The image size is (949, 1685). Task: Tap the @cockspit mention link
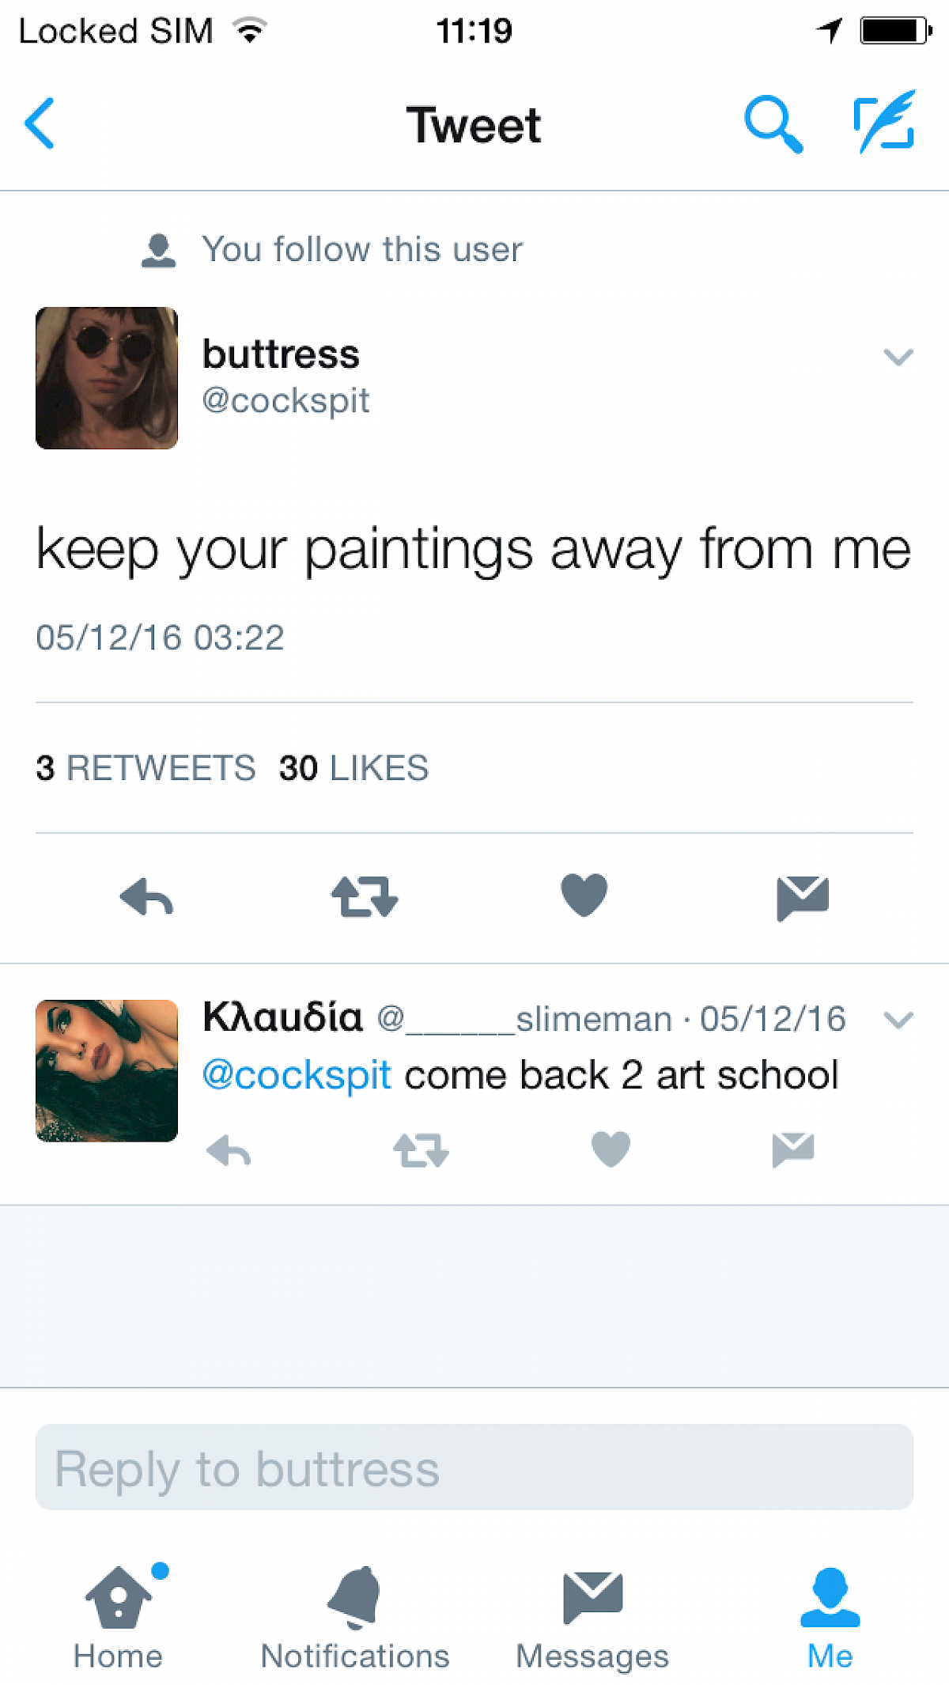pos(297,1075)
